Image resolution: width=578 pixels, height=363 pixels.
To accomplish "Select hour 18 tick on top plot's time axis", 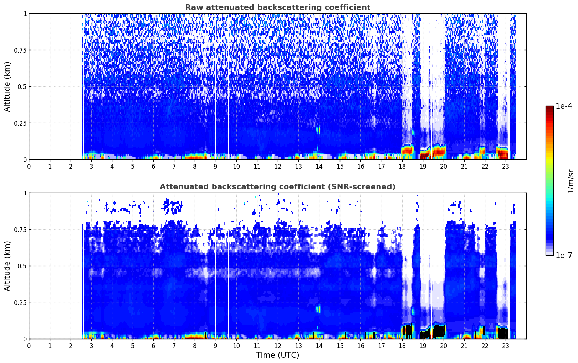I will pyautogui.click(x=402, y=166).
